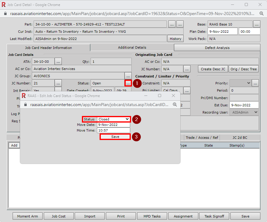Click ellipsis beside Originating JC Number
Viewport: 267px width, 222px height.
point(187,69)
